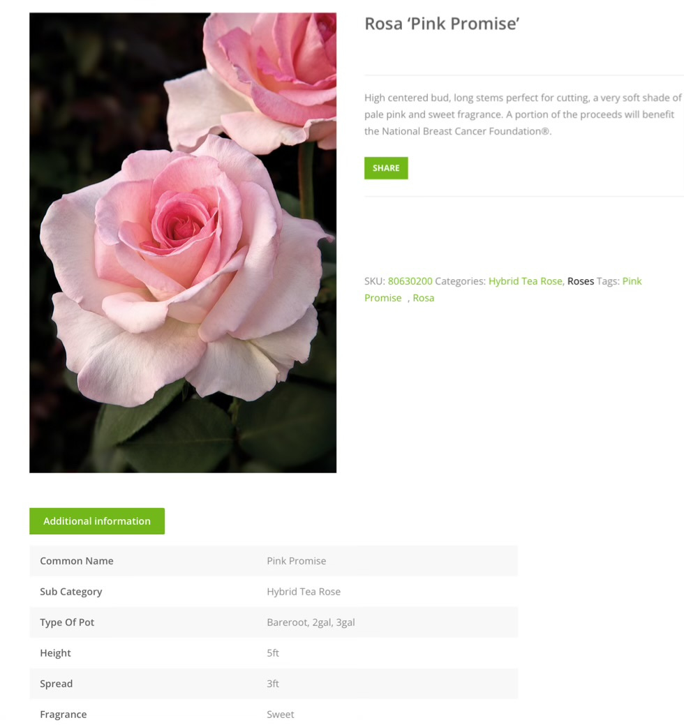Click the Hybrid Tea Rose value in table

[x=304, y=592]
